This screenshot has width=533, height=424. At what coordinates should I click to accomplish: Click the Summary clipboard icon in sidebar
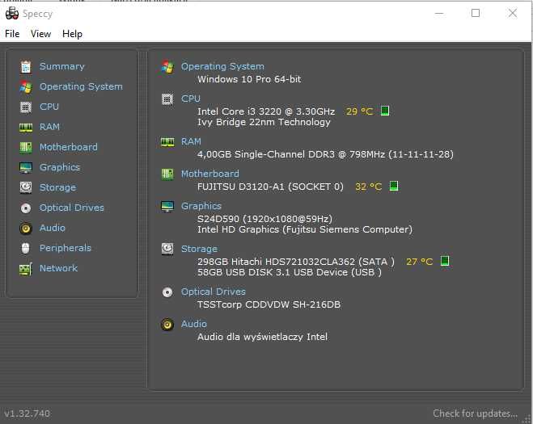pyautogui.click(x=26, y=66)
